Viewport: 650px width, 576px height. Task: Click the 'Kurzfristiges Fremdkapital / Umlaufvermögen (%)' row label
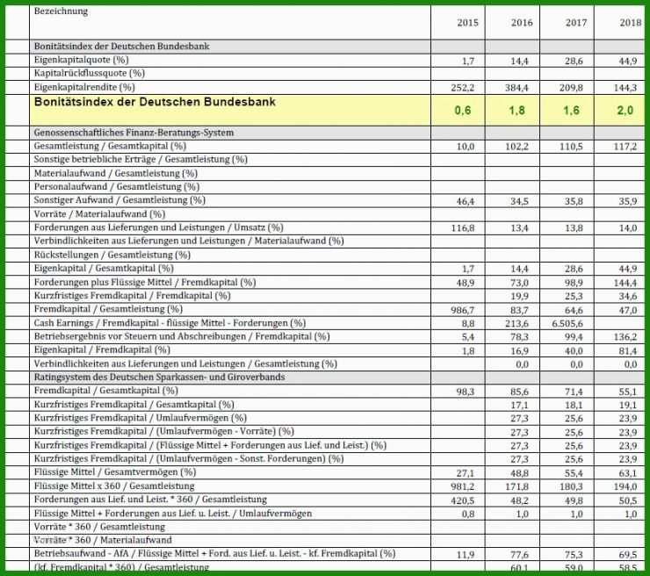[x=141, y=418]
